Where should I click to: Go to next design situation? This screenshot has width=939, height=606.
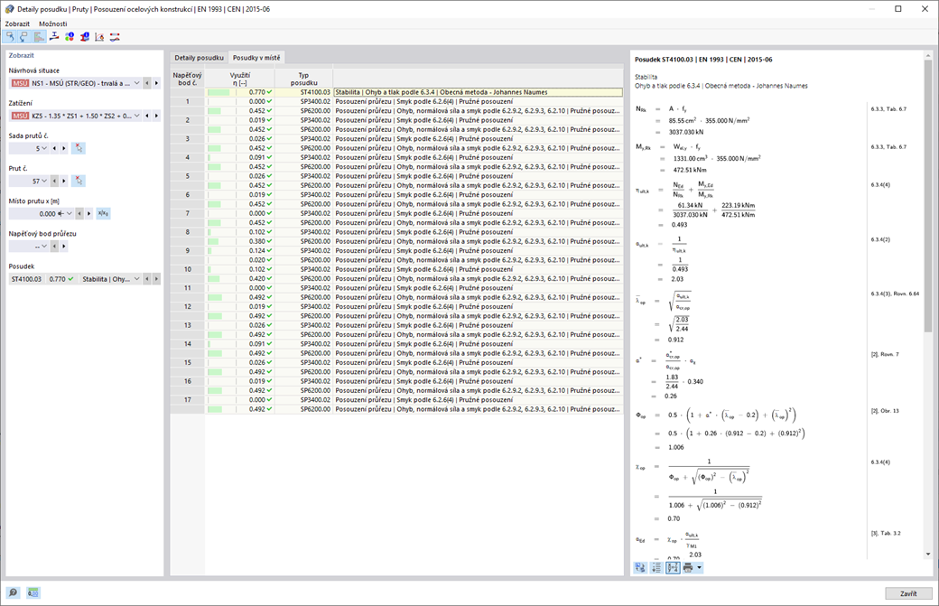point(157,83)
